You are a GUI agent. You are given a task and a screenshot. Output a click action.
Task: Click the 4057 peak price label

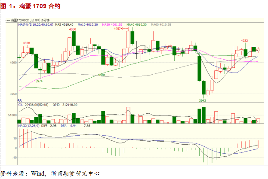point(117,29)
